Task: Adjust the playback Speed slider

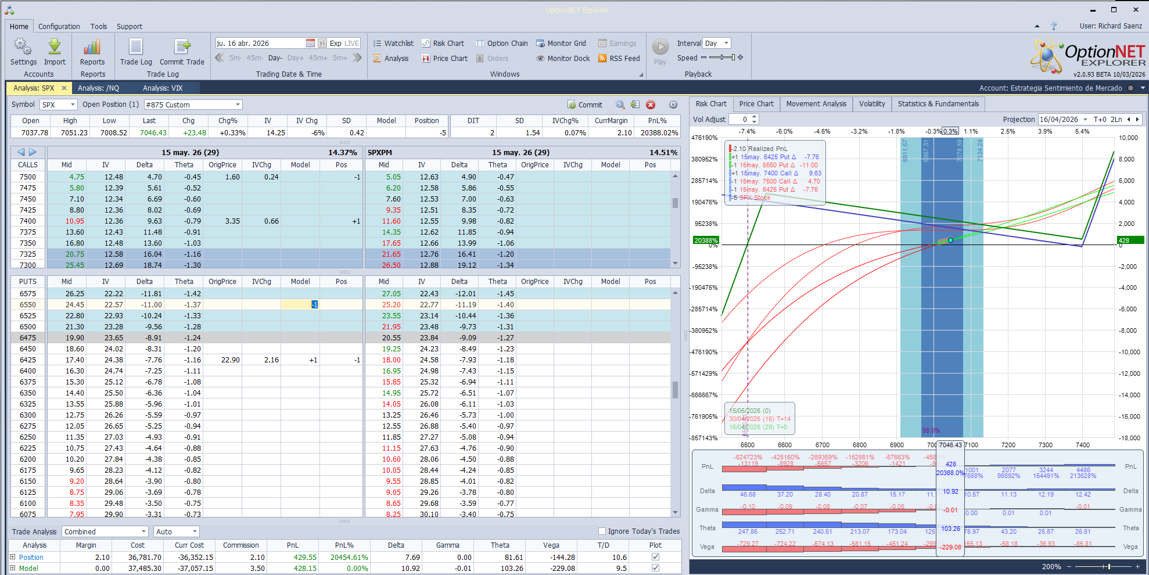Action: coord(722,57)
